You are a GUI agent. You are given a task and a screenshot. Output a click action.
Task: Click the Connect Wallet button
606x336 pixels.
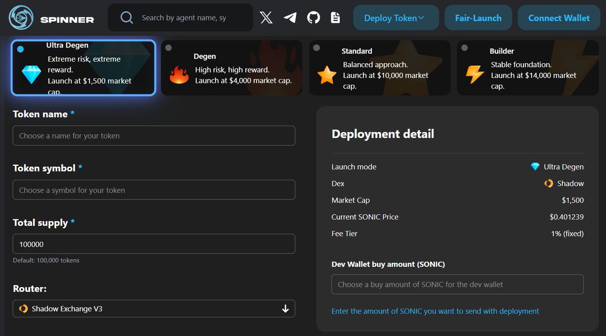tap(559, 18)
